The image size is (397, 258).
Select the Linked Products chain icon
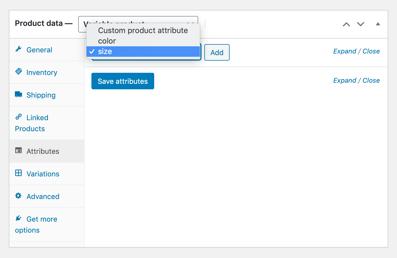[x=18, y=117]
